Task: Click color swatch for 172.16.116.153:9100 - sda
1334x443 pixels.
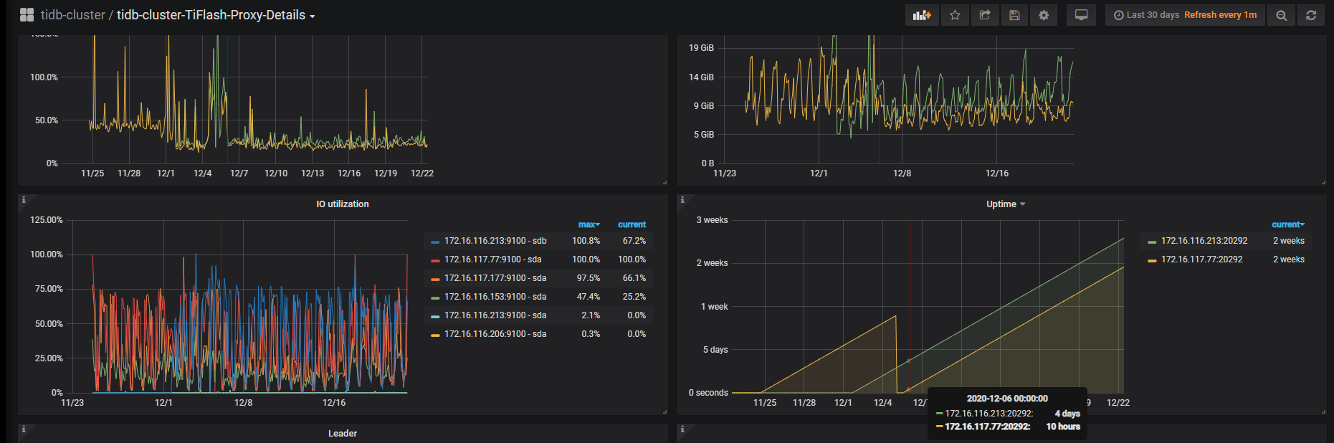Action: tap(435, 297)
